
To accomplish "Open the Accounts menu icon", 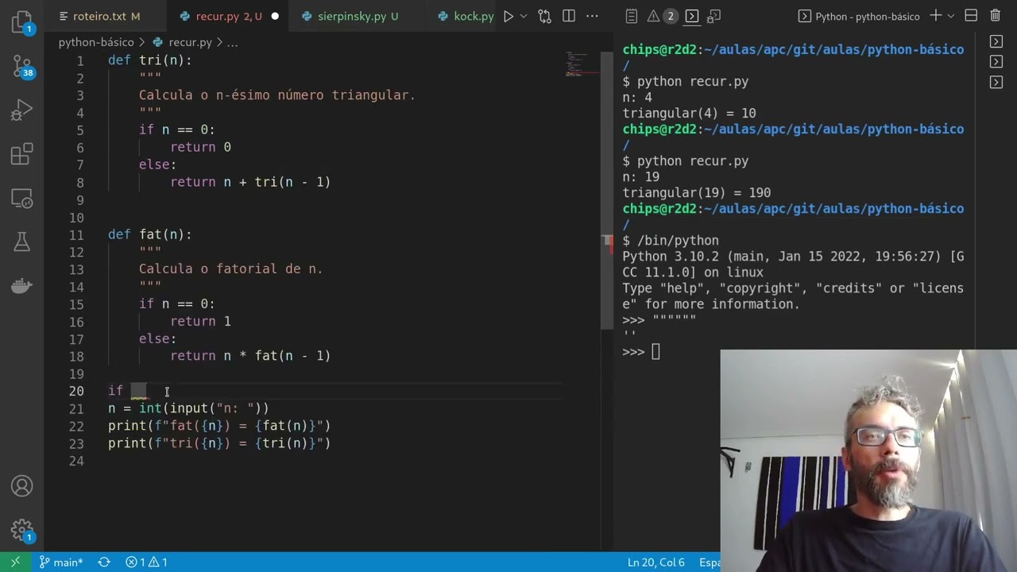I will [21, 485].
